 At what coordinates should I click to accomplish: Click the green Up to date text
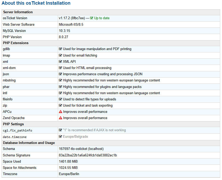pyautogui.click(x=102, y=18)
